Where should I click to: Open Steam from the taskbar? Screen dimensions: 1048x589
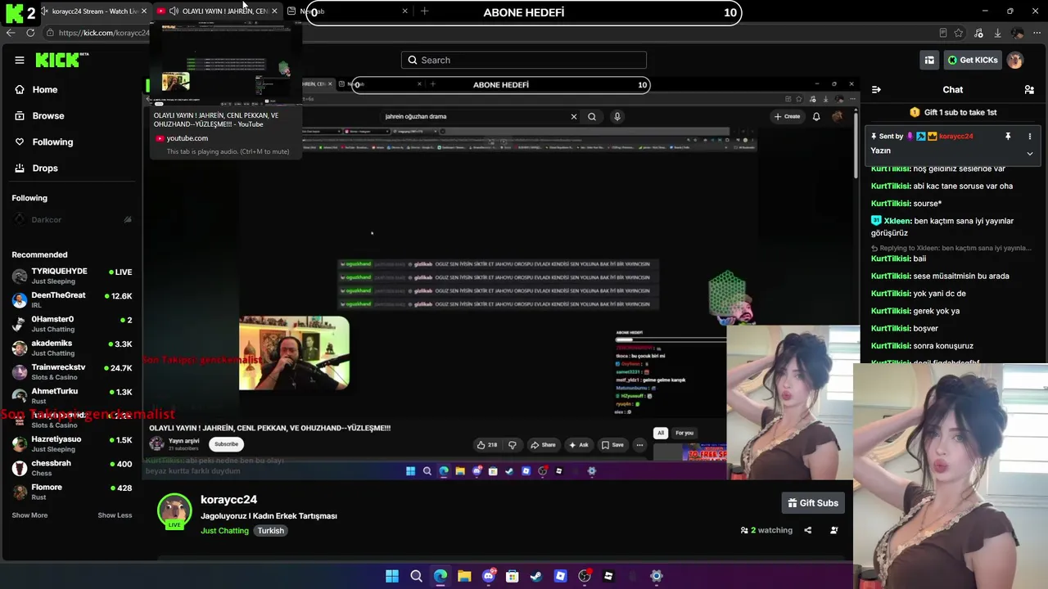(x=536, y=576)
